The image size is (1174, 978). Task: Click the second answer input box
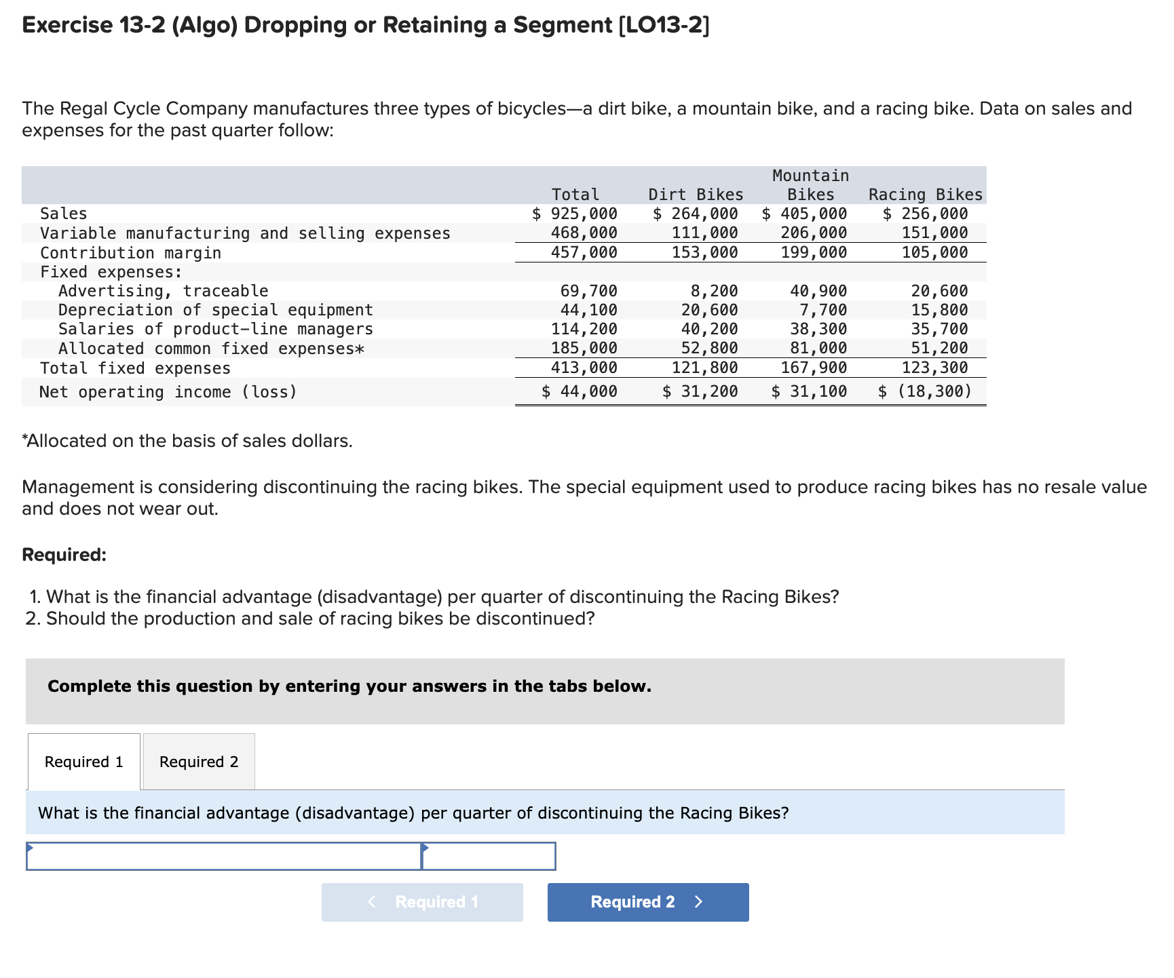489,857
